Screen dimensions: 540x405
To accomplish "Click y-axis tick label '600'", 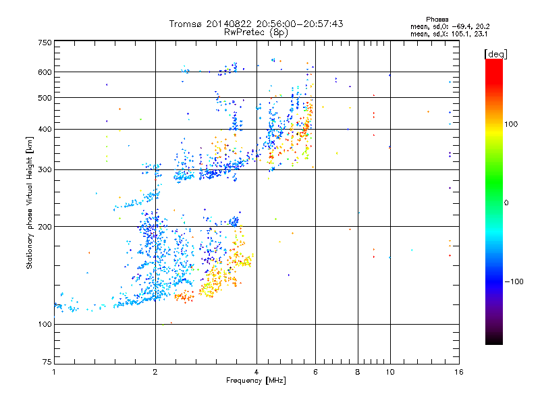I will coord(45,72).
